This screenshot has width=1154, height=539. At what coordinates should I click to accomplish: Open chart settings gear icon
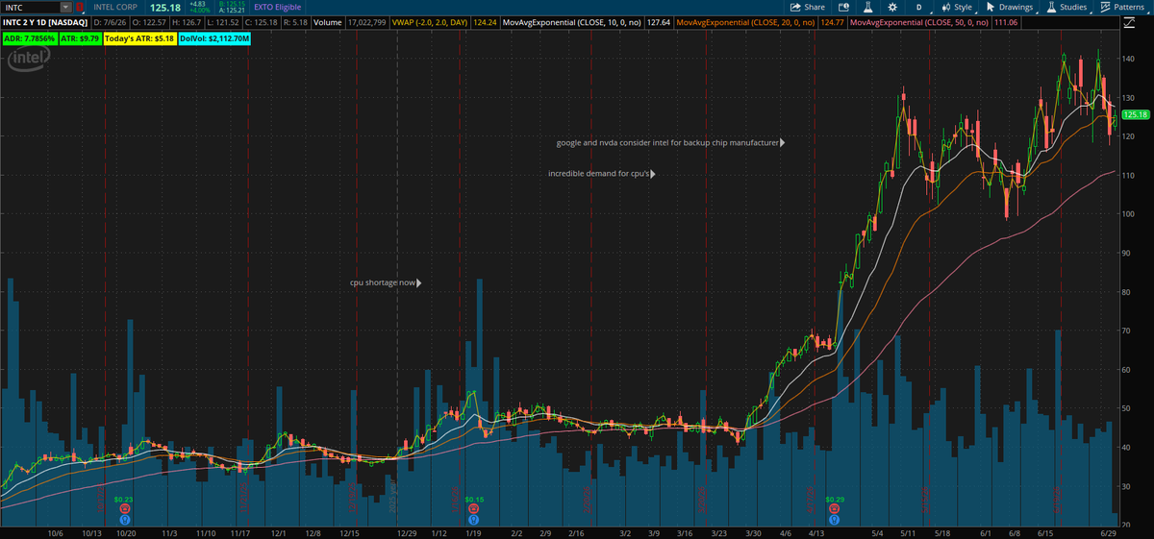pyautogui.click(x=892, y=7)
